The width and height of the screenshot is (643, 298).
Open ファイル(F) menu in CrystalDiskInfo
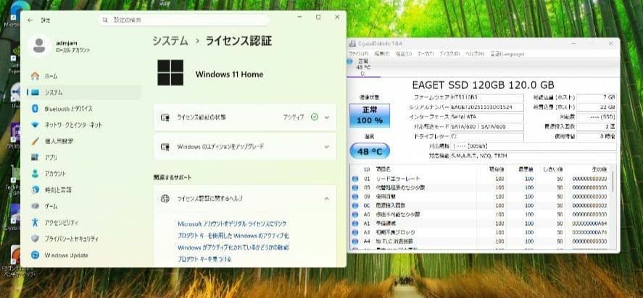(359, 54)
